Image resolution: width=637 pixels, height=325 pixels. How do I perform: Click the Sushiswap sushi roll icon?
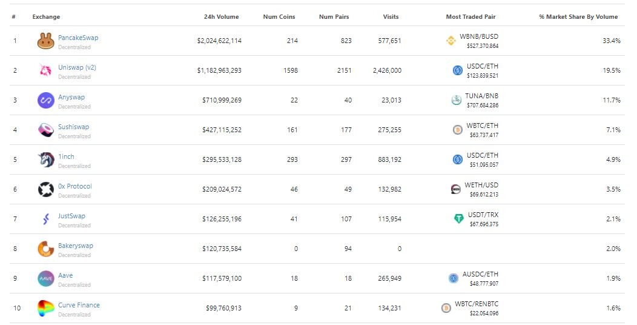tap(46, 130)
